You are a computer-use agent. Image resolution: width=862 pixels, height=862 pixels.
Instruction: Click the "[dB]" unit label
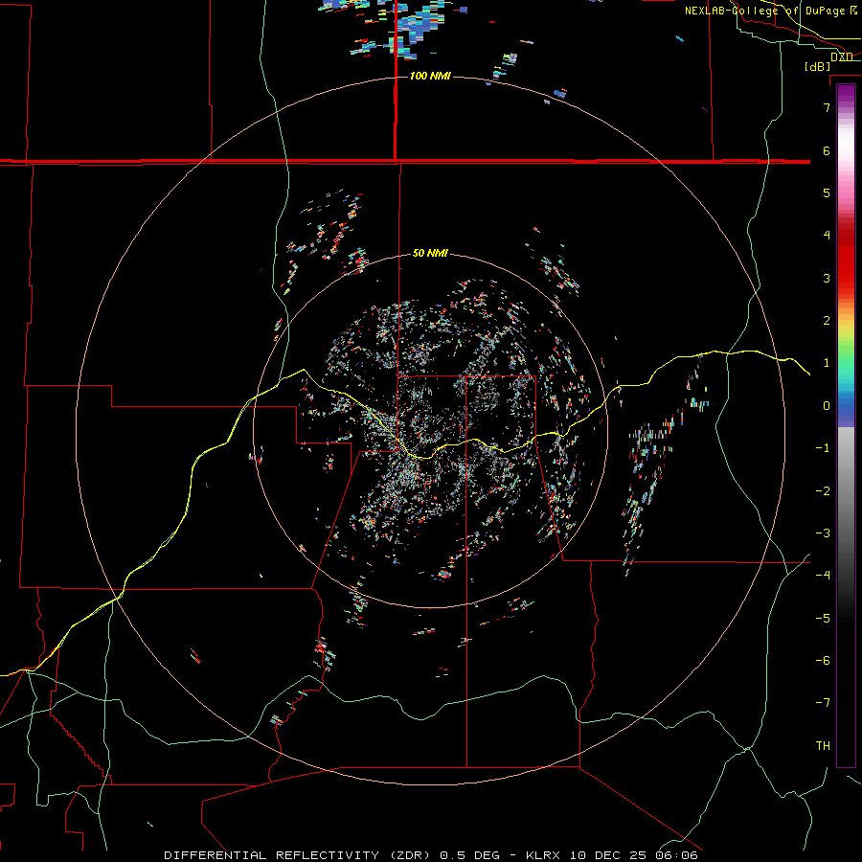coord(818,66)
